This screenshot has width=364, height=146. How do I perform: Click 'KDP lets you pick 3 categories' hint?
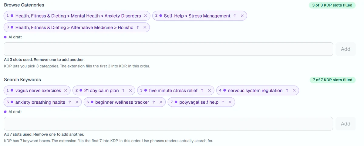click(x=77, y=66)
